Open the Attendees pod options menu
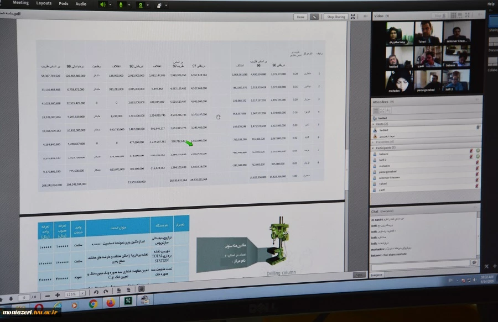 coord(477,100)
